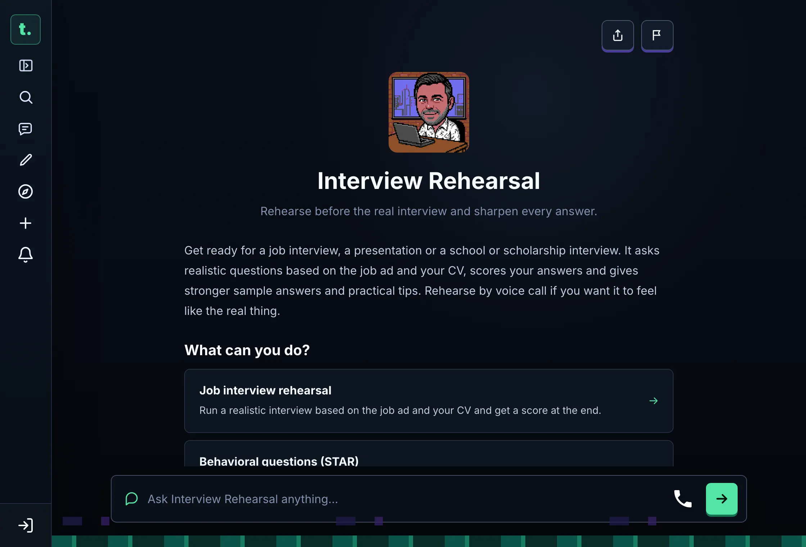
Task: Click the flag report button
Action: [x=657, y=36]
